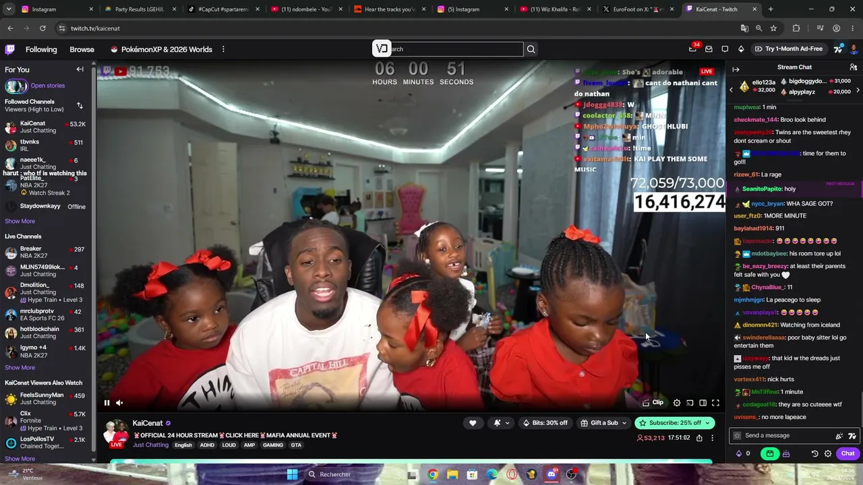The image size is (863, 485).
Task: Create a Clip of the stream
Action: (653, 403)
